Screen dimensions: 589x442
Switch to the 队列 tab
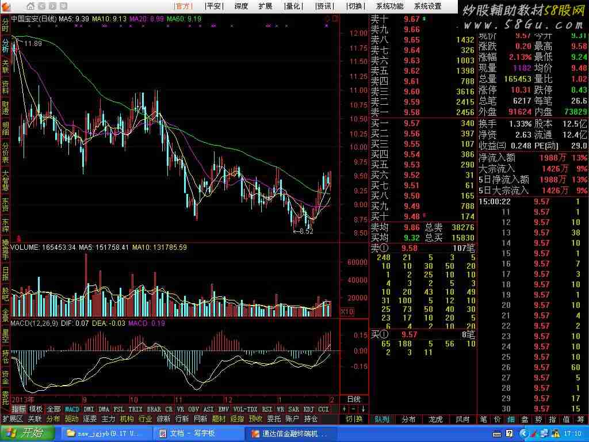(x=382, y=419)
